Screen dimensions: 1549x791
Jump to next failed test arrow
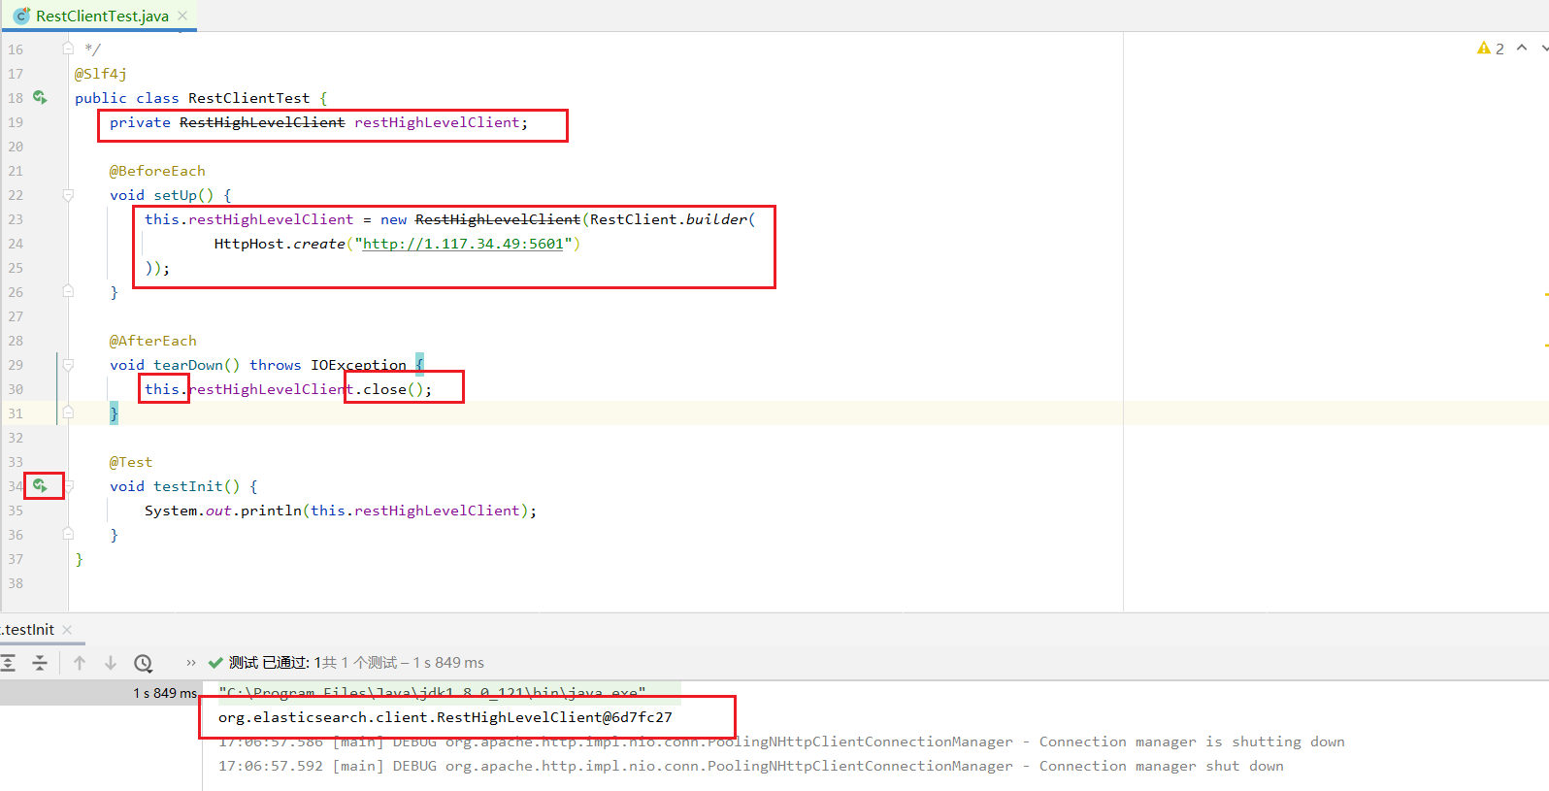pyautogui.click(x=111, y=663)
